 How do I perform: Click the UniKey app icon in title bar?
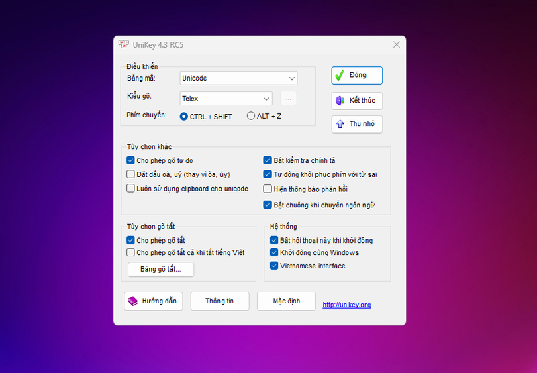[x=124, y=44]
